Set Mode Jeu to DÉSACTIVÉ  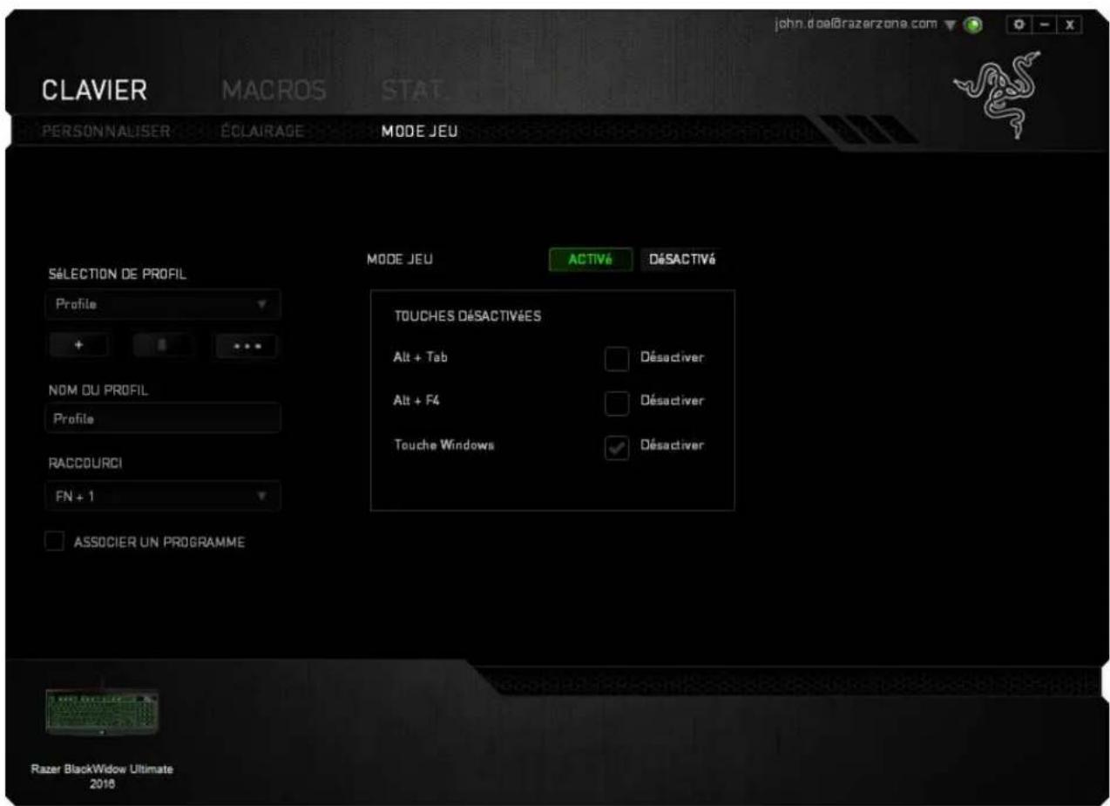tap(683, 261)
